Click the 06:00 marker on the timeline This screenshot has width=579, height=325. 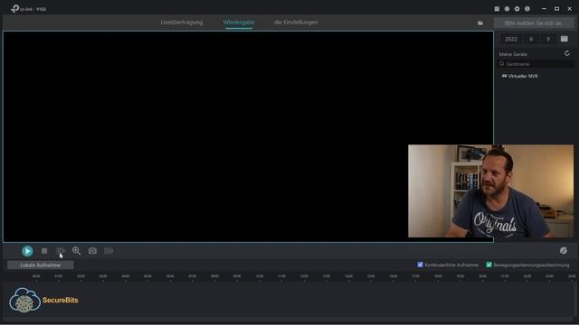(170, 277)
